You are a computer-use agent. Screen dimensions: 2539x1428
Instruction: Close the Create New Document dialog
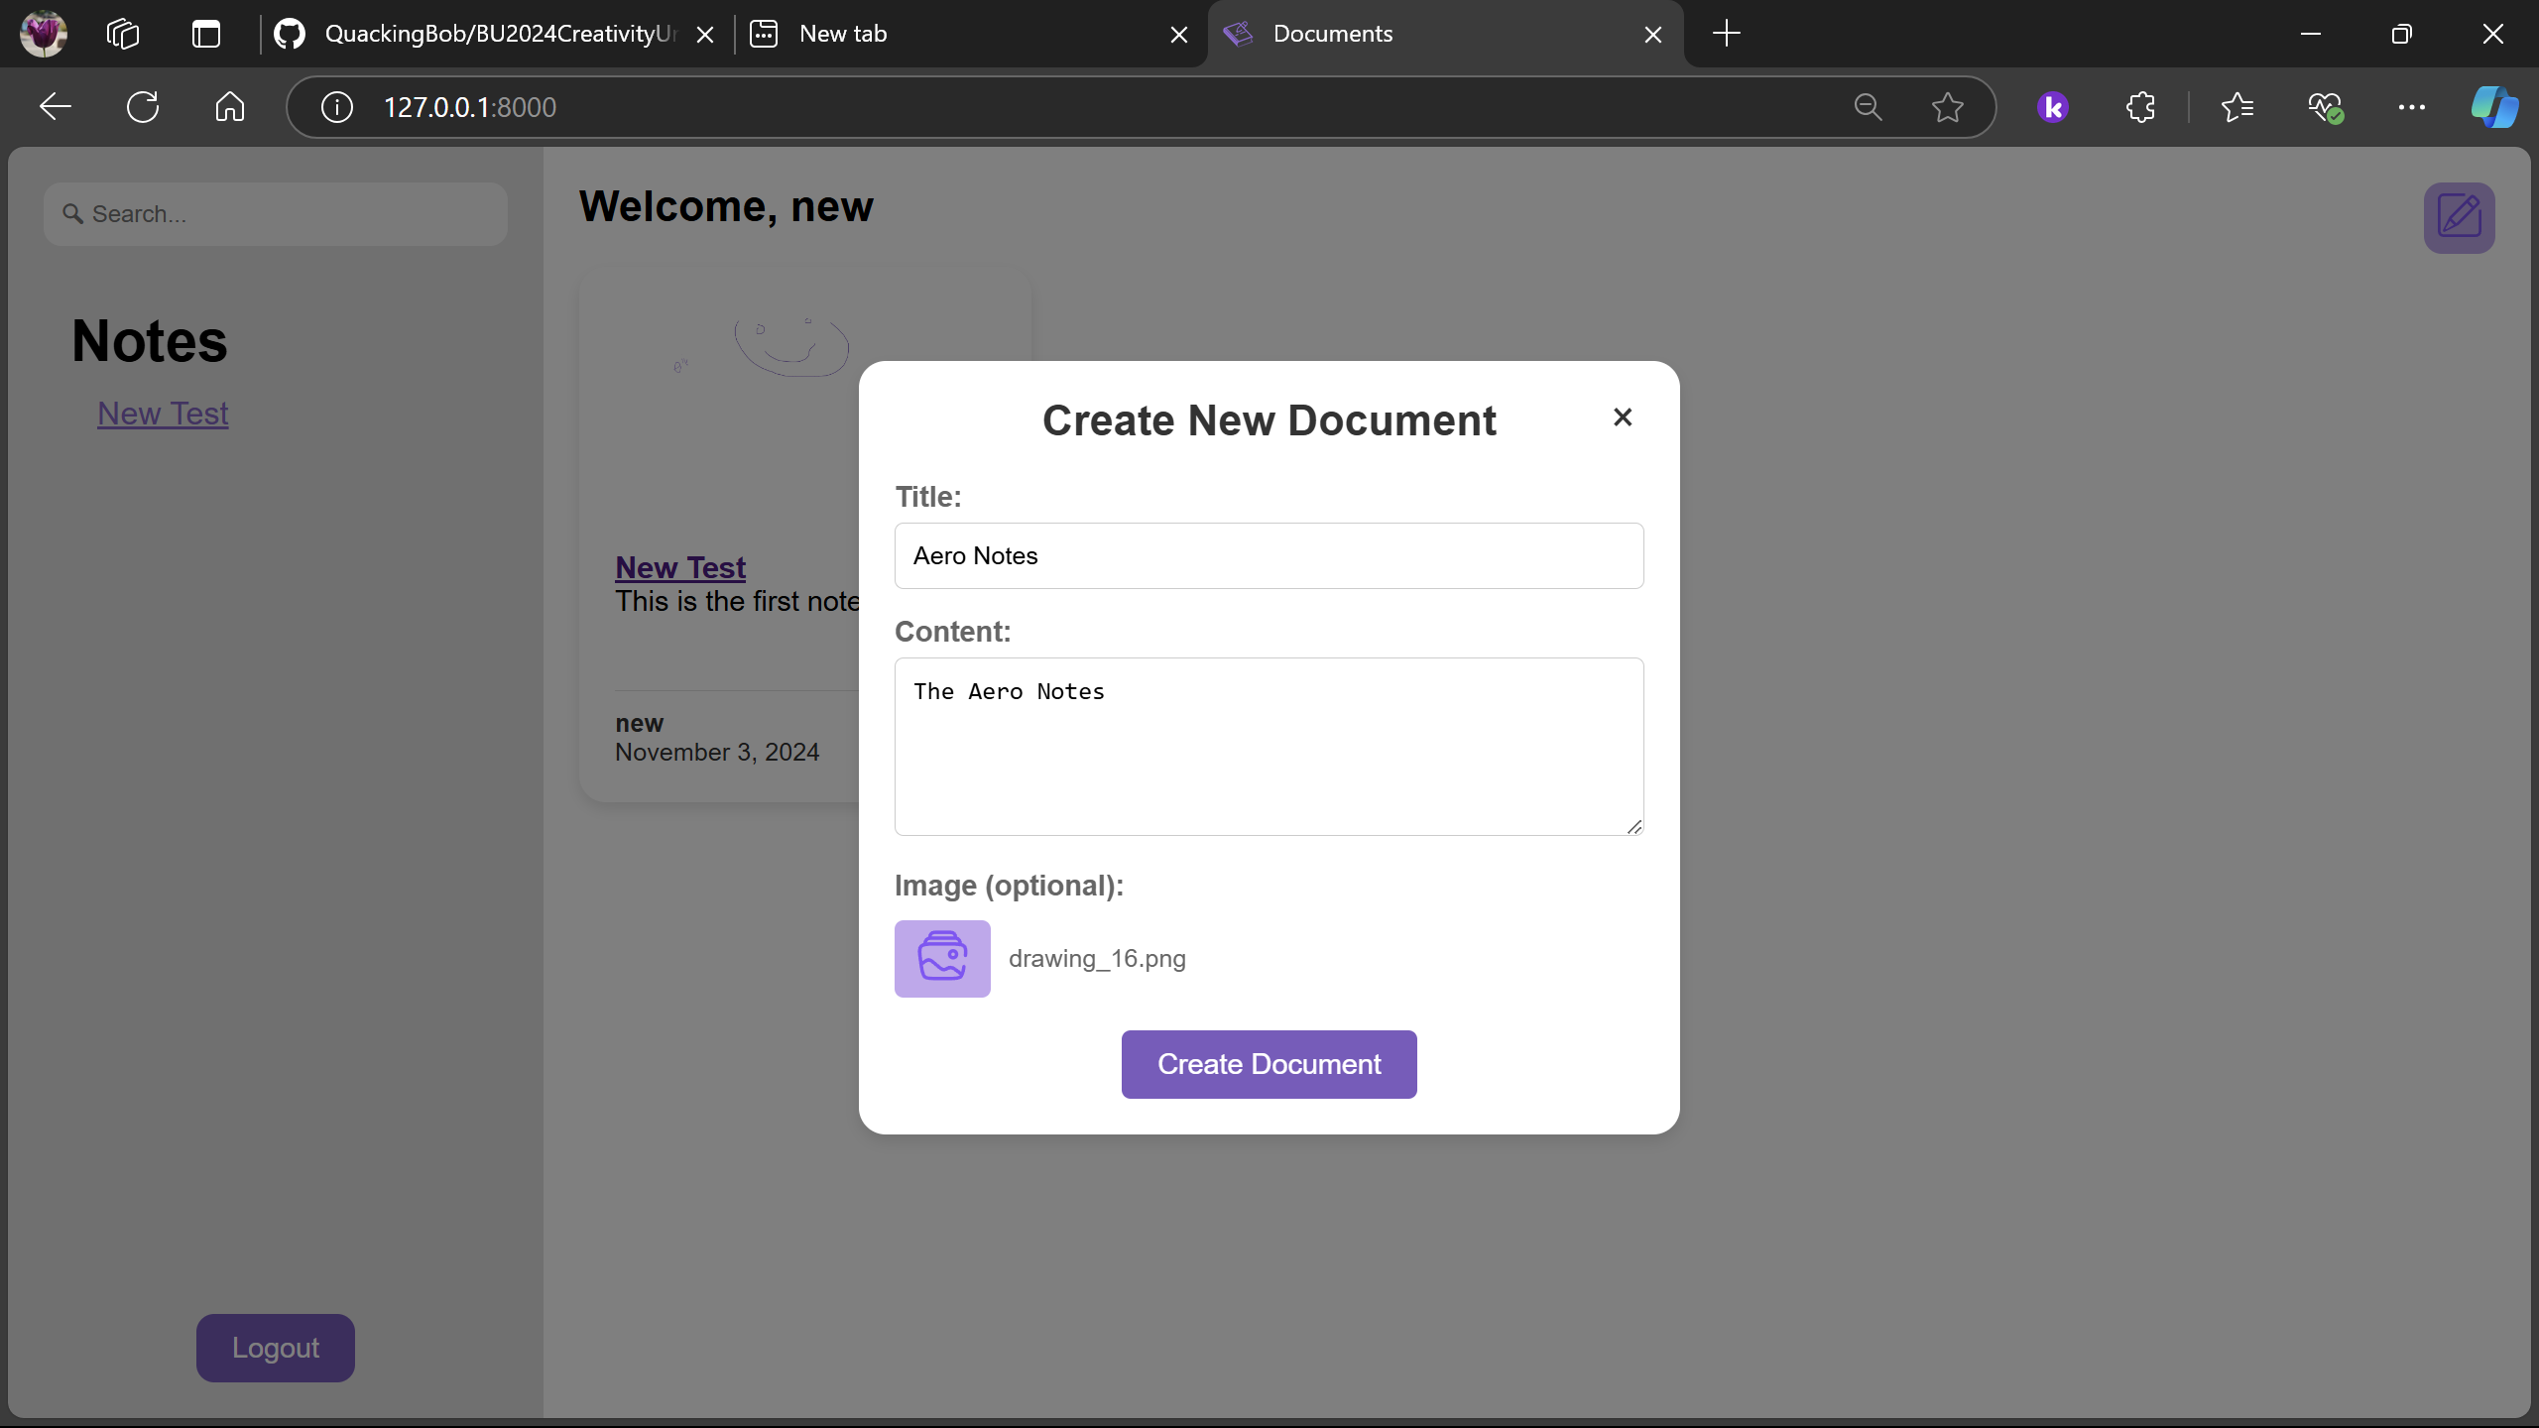coord(1623,417)
